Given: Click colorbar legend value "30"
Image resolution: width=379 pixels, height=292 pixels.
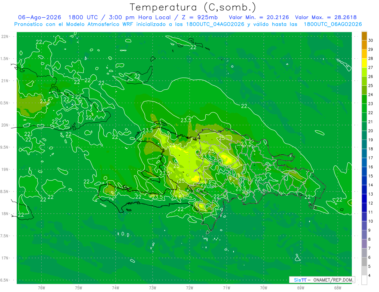Looking at the screenshot, I should coord(371,40).
